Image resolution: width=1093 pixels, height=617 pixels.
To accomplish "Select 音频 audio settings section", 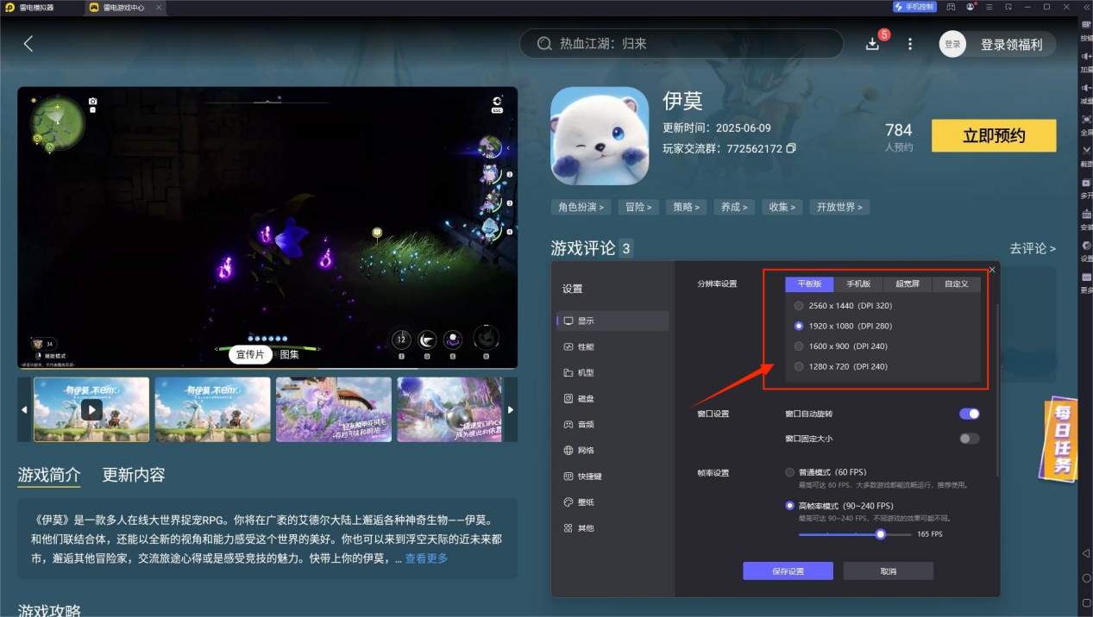I will point(613,424).
